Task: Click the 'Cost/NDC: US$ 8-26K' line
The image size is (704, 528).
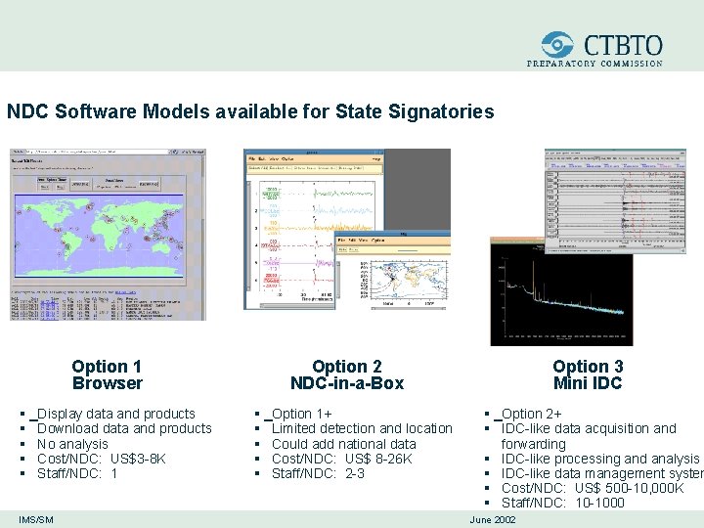Action: pyautogui.click(x=341, y=459)
